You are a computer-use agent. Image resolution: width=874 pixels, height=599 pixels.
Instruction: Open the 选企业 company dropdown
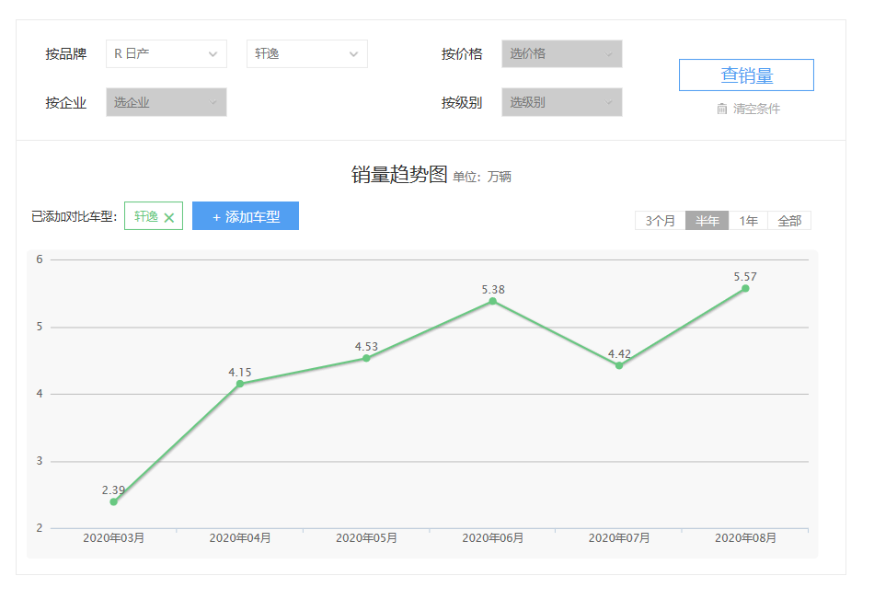(167, 102)
